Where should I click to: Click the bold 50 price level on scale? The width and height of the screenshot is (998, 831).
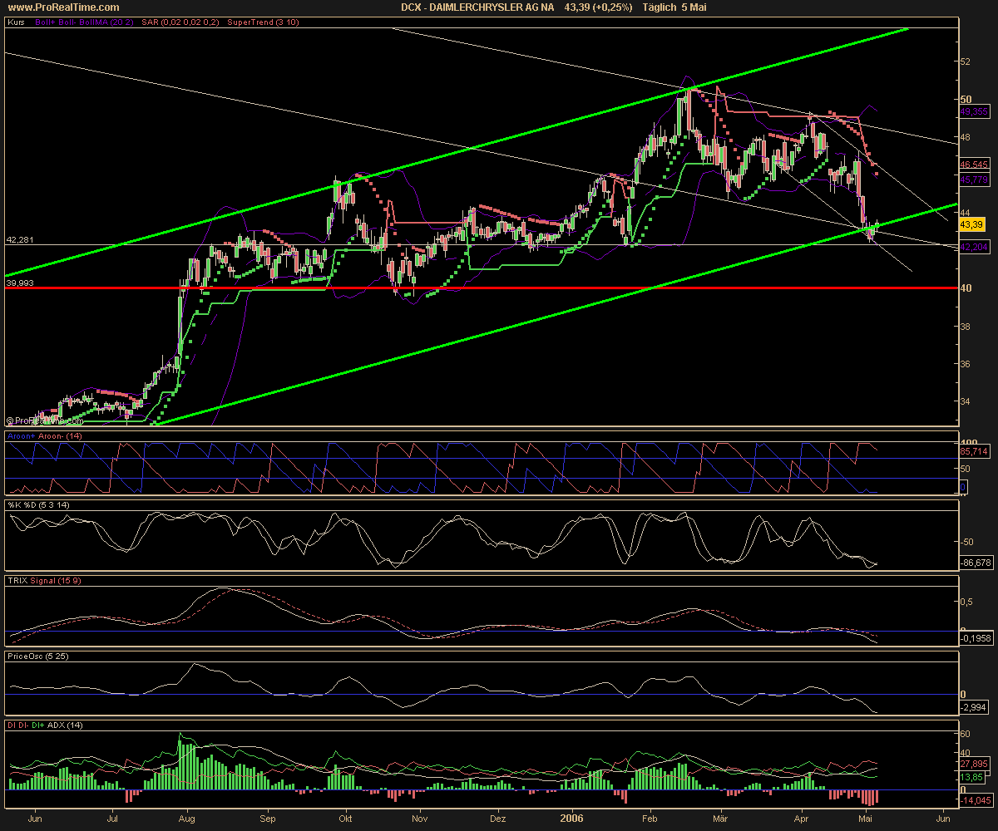[966, 100]
